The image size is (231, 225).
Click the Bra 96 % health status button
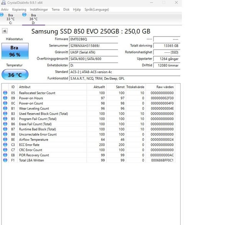click(x=15, y=51)
